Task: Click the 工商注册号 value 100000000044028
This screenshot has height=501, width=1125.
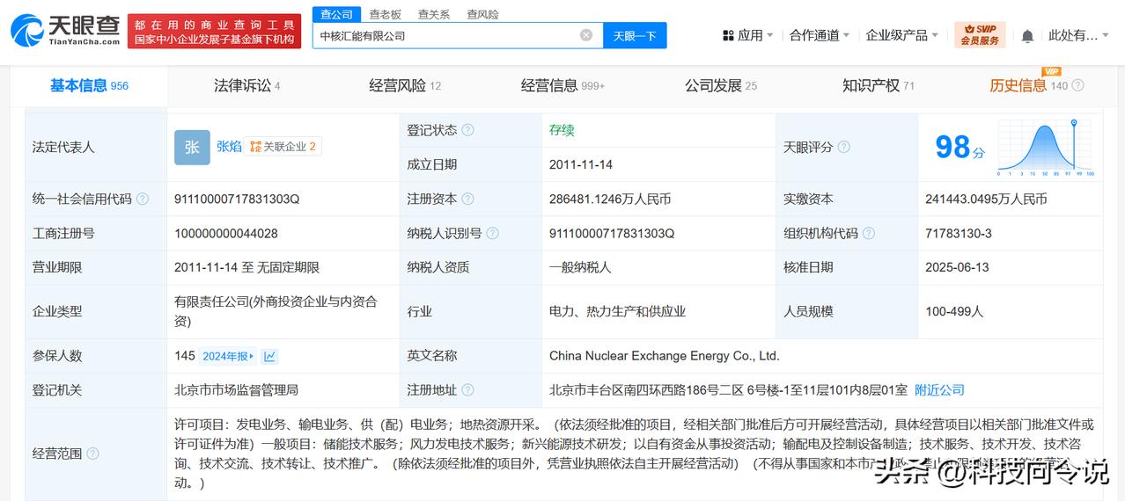Action: click(x=226, y=234)
